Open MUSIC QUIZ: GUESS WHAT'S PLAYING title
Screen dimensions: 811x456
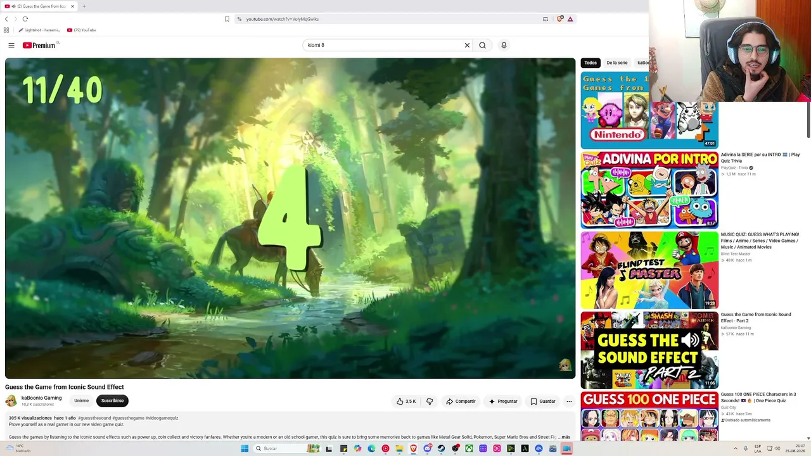coord(760,241)
